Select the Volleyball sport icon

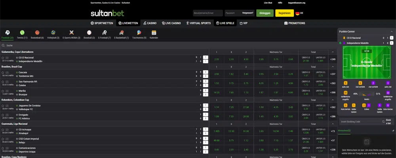pos(53,33)
